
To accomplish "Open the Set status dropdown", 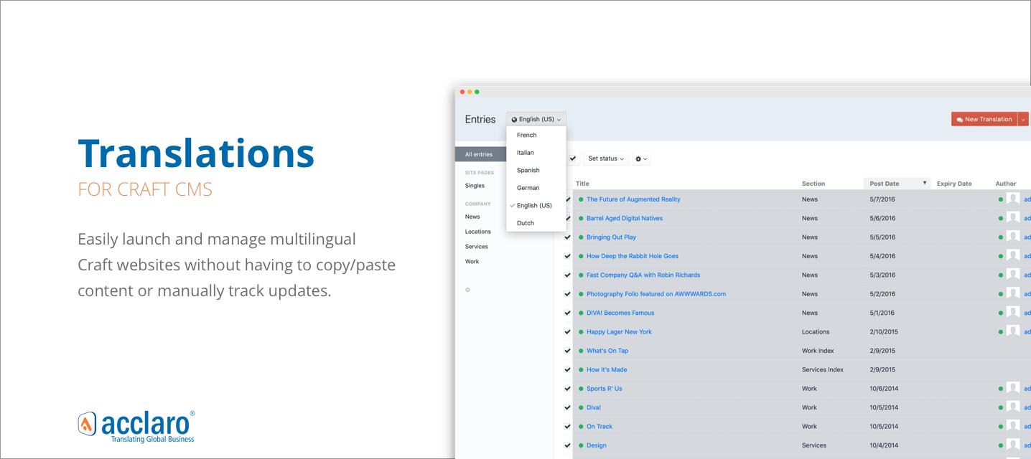I will [x=606, y=158].
